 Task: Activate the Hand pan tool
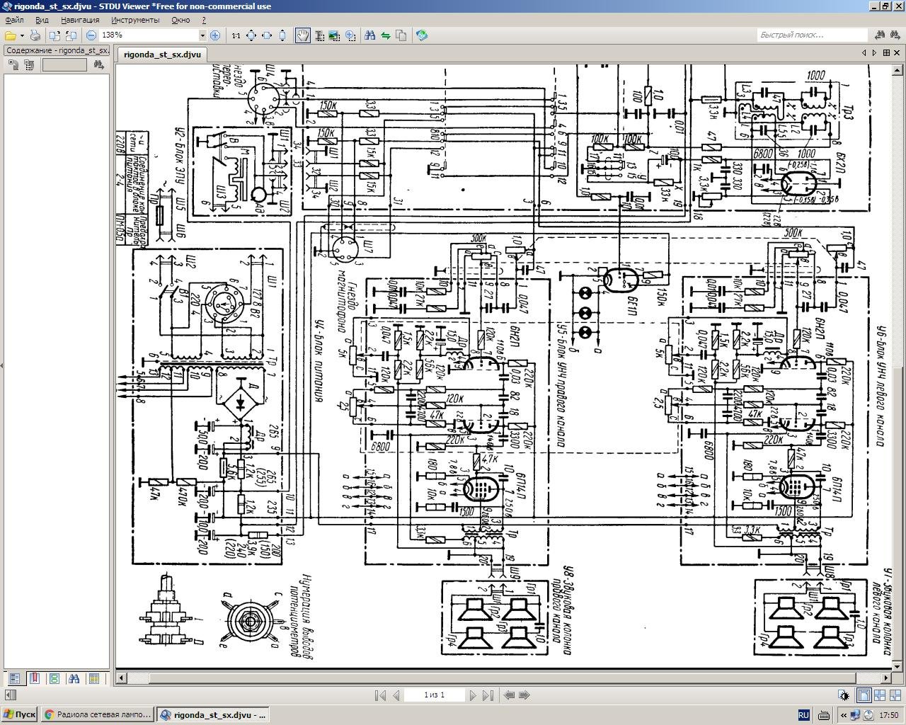click(302, 35)
